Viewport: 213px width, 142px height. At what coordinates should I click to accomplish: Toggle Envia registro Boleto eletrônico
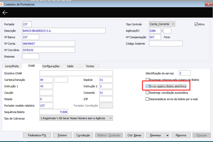coord(147,86)
